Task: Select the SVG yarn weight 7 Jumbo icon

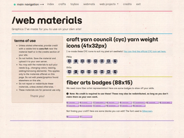Action: pyautogui.click(x=115, y=72)
